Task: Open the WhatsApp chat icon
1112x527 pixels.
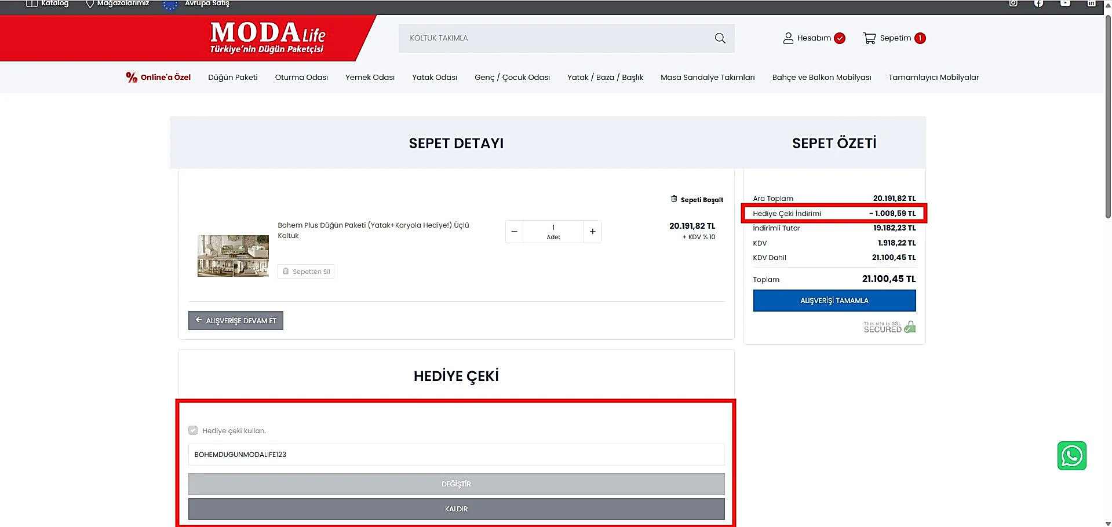Action: click(x=1071, y=456)
